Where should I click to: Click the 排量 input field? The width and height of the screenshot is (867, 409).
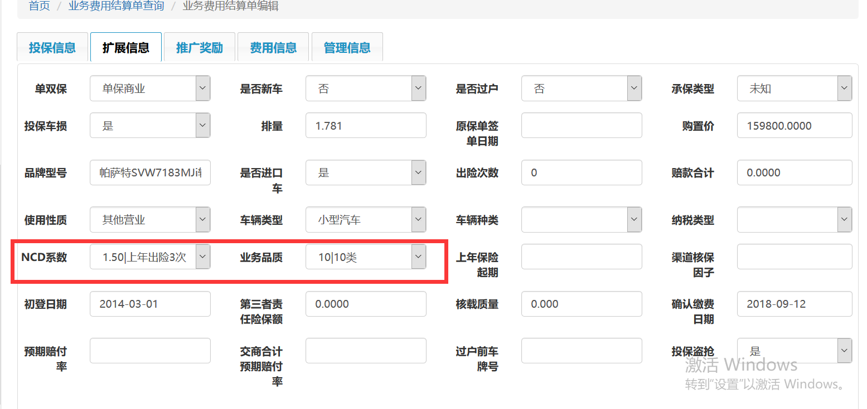coord(366,126)
